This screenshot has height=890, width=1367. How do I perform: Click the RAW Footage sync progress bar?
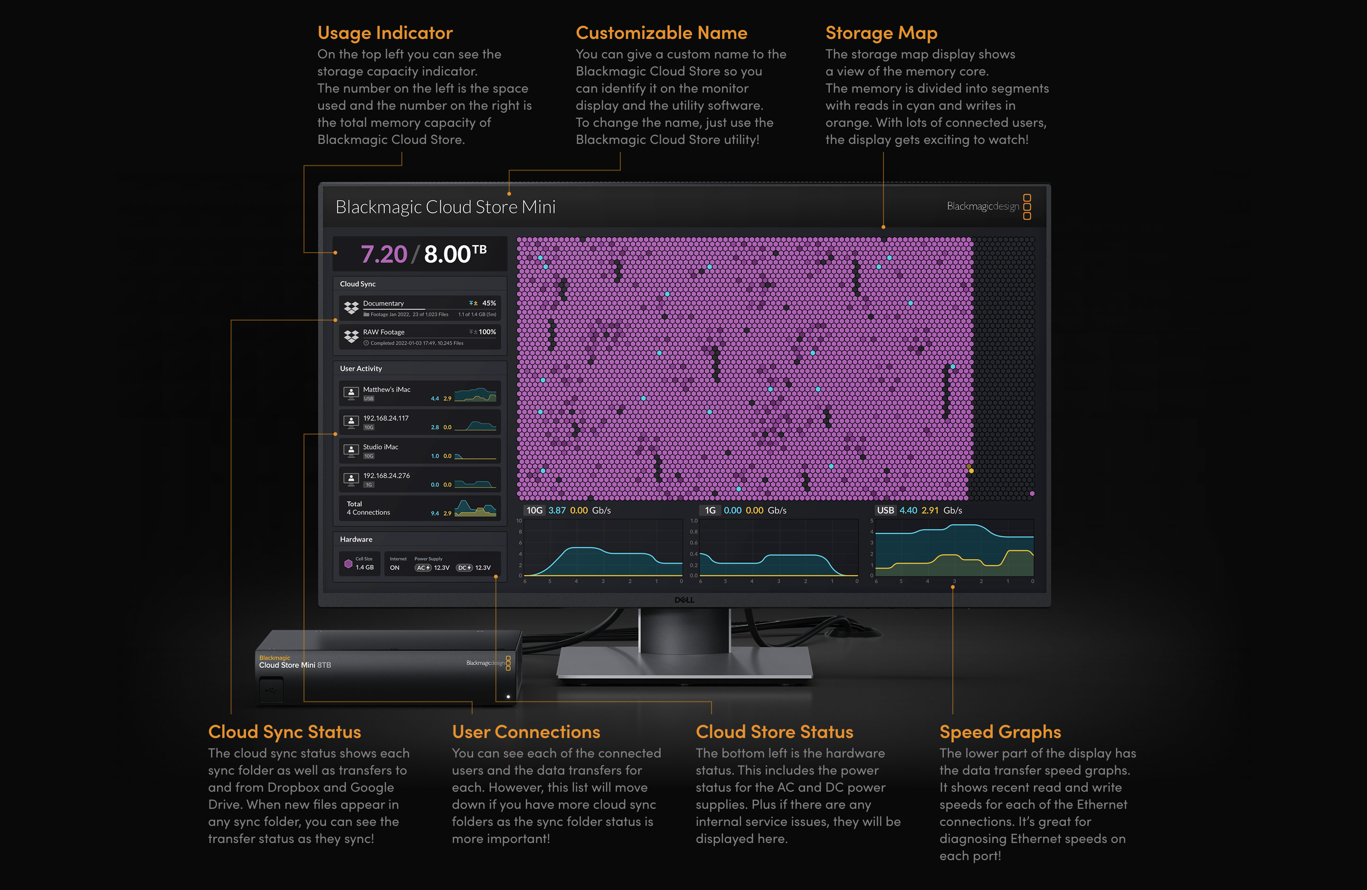pyautogui.click(x=430, y=338)
